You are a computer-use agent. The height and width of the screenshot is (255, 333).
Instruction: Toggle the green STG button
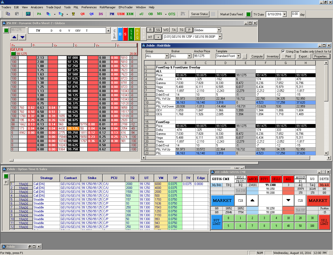(131, 34)
